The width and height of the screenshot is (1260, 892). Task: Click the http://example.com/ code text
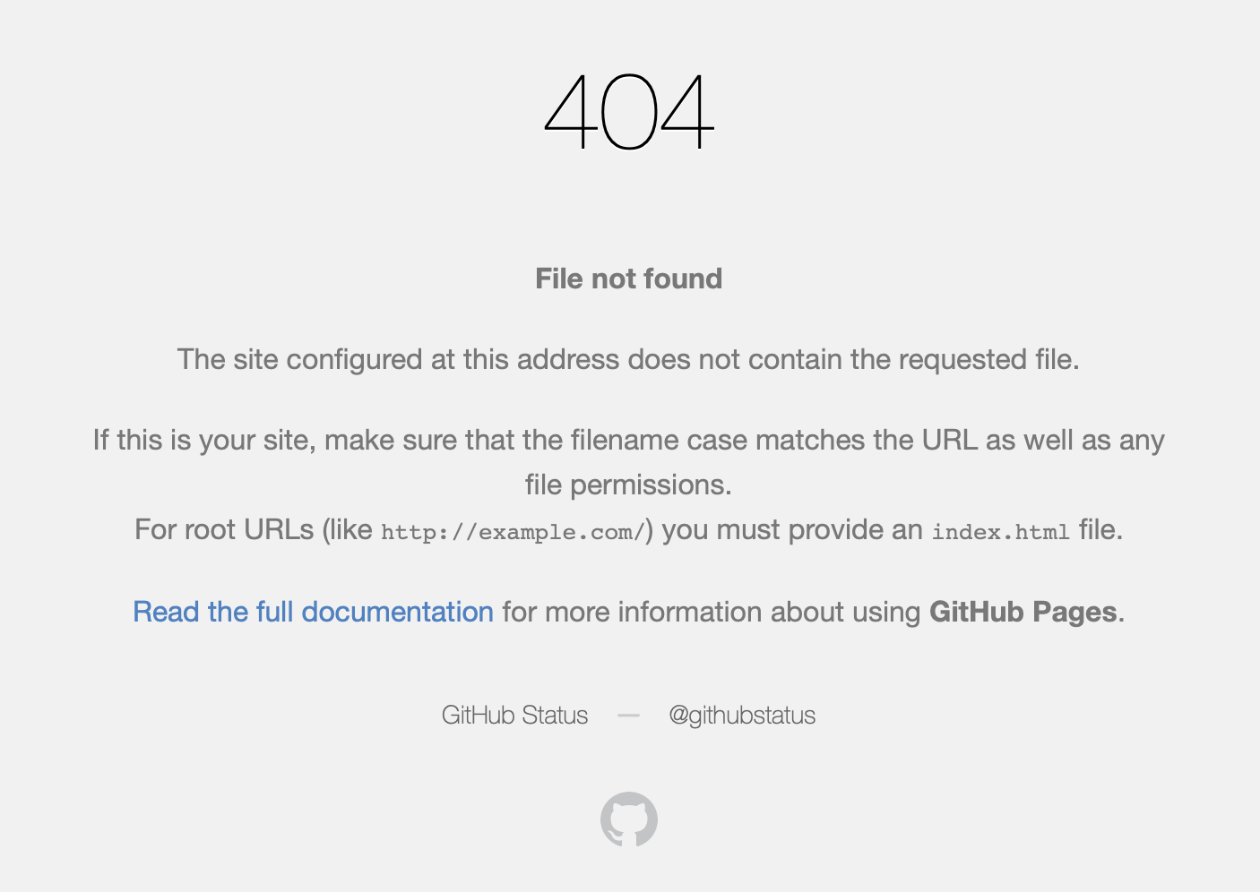point(513,532)
